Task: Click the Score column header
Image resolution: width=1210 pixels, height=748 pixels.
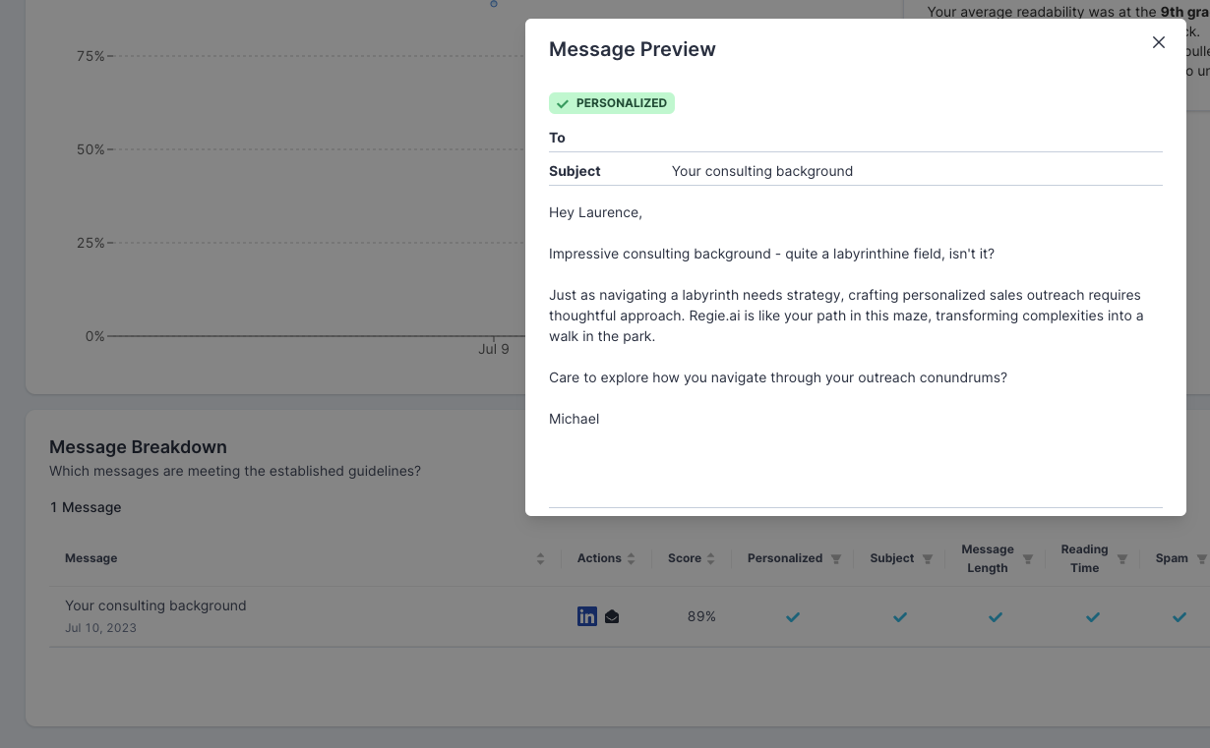Action: 685,558
